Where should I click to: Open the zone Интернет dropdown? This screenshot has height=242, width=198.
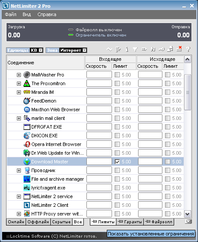[x=85, y=50]
